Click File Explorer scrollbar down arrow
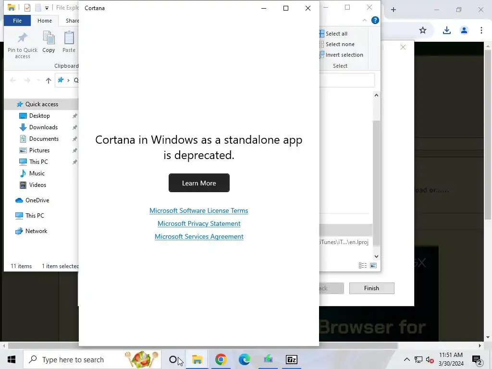 377,257
